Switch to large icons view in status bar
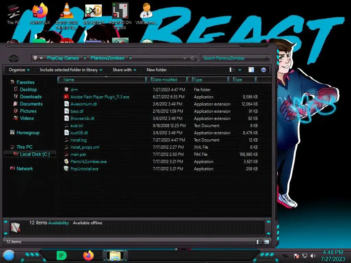The height and width of the screenshot is (263, 351). coord(267,242)
